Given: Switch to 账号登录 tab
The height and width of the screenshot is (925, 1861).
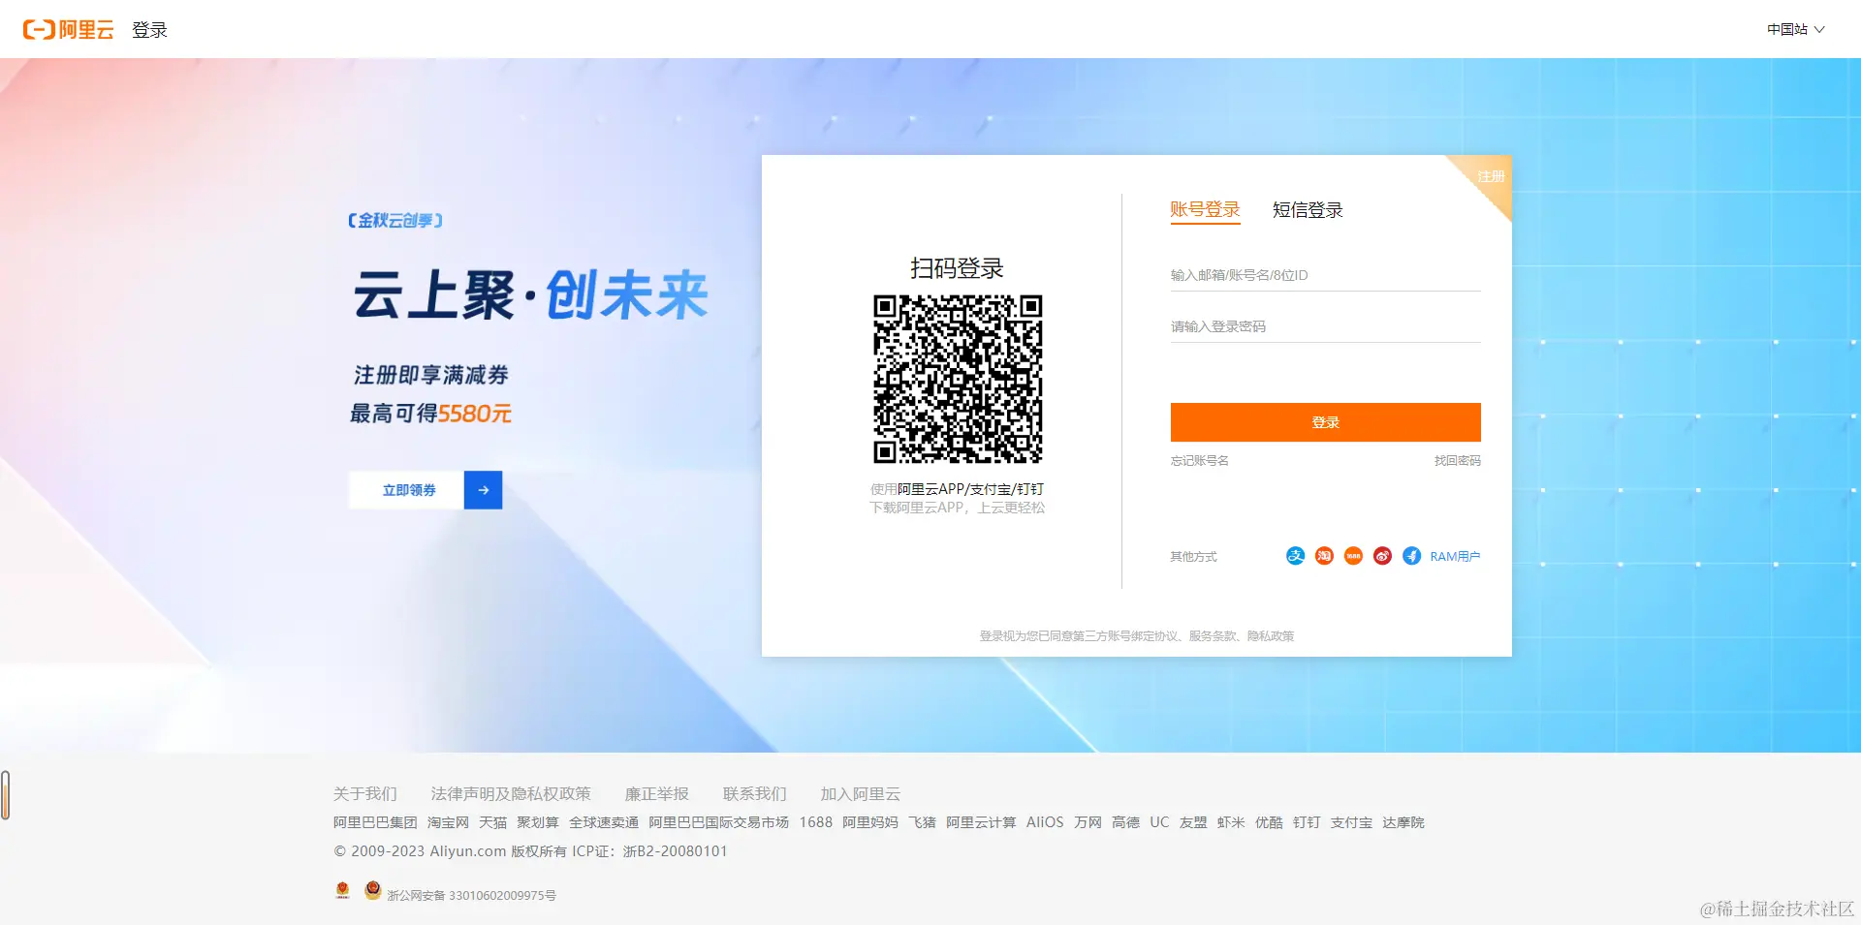Looking at the screenshot, I should [1205, 209].
